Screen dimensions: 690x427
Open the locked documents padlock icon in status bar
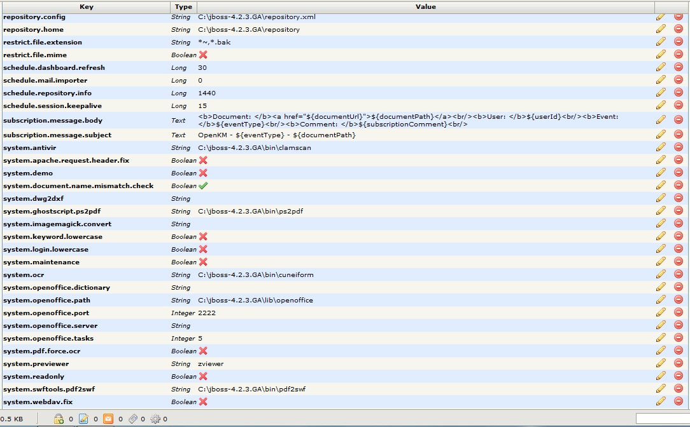click(x=59, y=418)
